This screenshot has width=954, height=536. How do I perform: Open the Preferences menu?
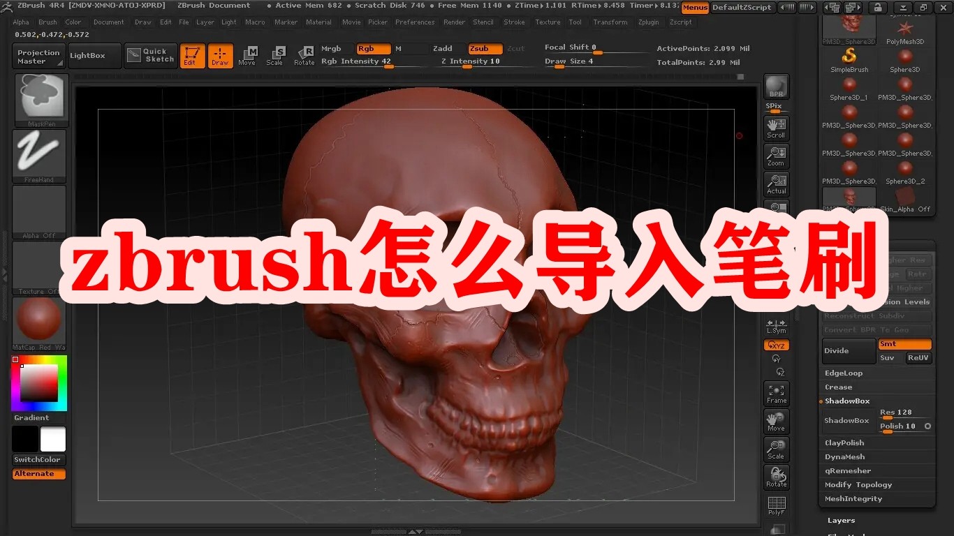(415, 22)
